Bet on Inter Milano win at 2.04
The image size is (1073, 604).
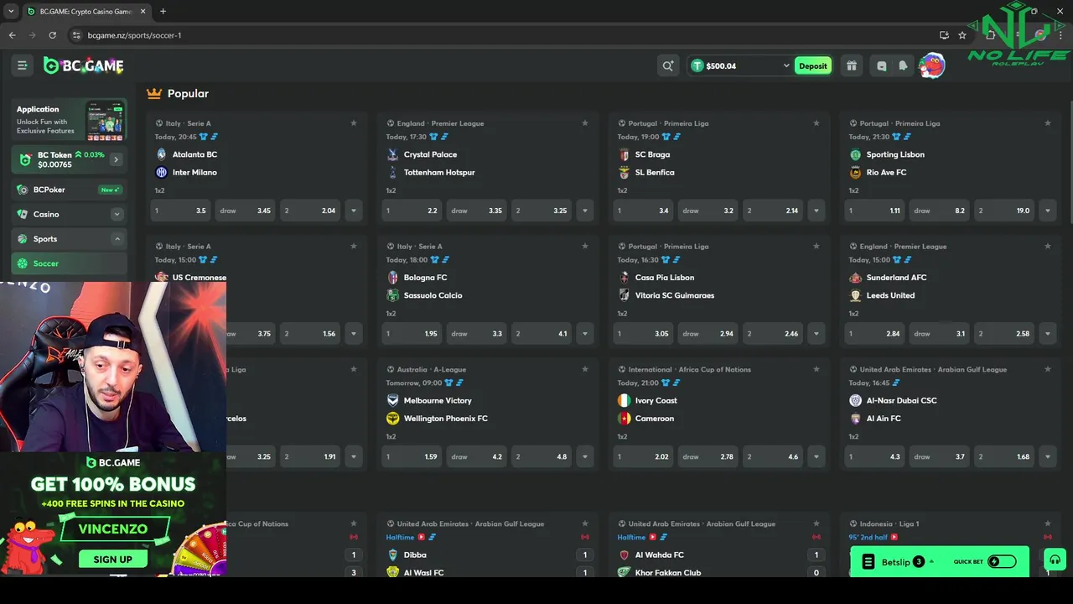pos(310,211)
